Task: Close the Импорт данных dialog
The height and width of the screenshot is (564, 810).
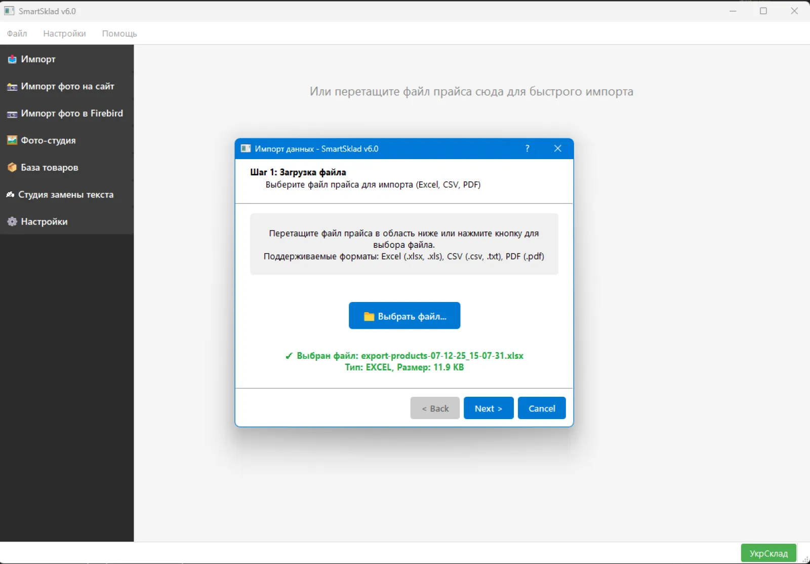Action: click(x=557, y=148)
